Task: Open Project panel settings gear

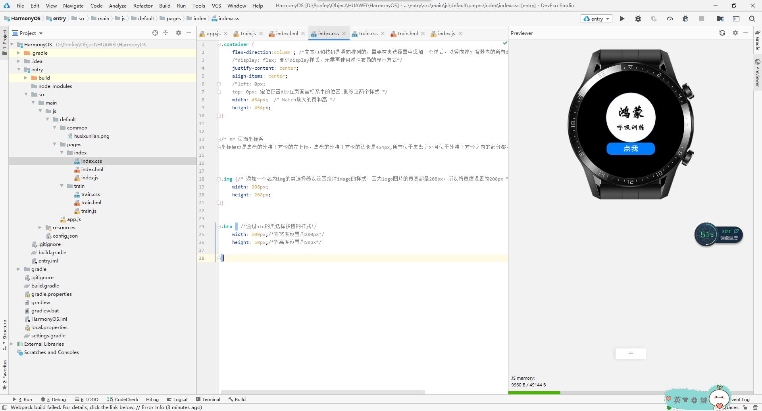Action: pos(179,33)
